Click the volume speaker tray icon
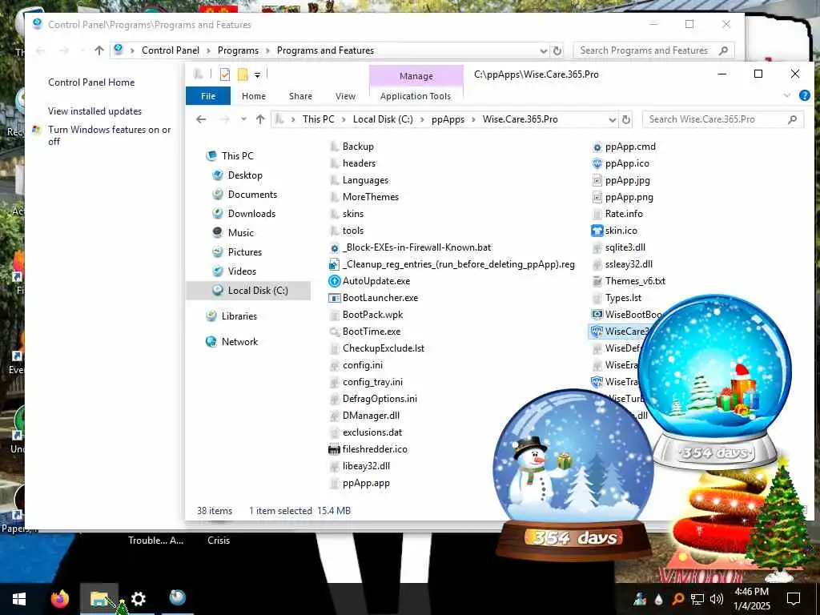The width and height of the screenshot is (820, 615). (x=717, y=599)
